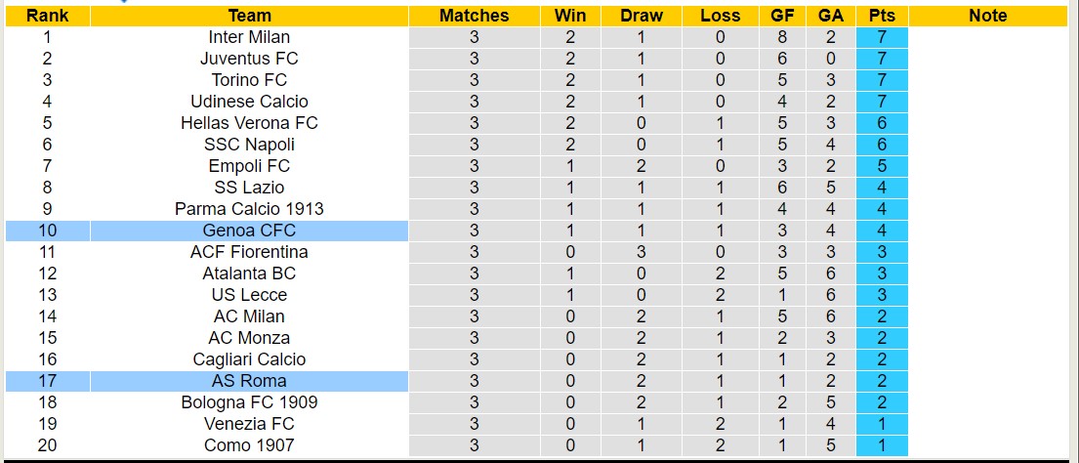1079x463 pixels.
Task: Click rank number 10 cell
Action: tap(47, 231)
